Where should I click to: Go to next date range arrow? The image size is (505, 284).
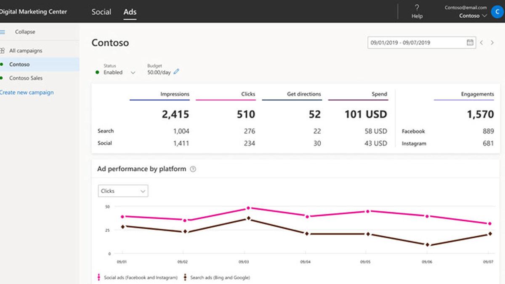click(x=492, y=42)
